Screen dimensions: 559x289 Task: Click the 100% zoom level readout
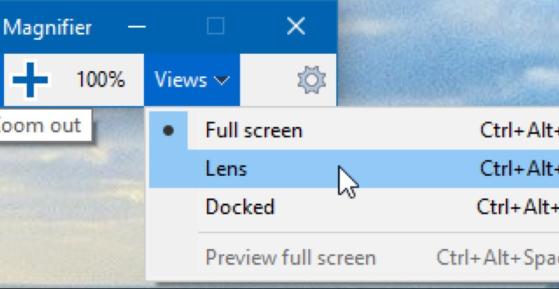[x=101, y=79]
